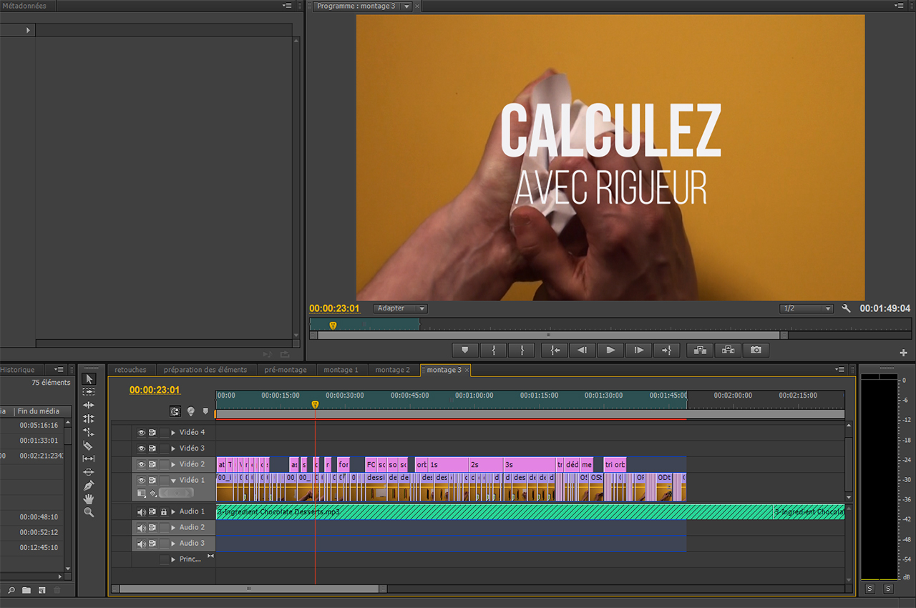Image resolution: width=916 pixels, height=608 pixels.
Task: Click the timeline timecode 00:00:23:01
Action: [155, 390]
